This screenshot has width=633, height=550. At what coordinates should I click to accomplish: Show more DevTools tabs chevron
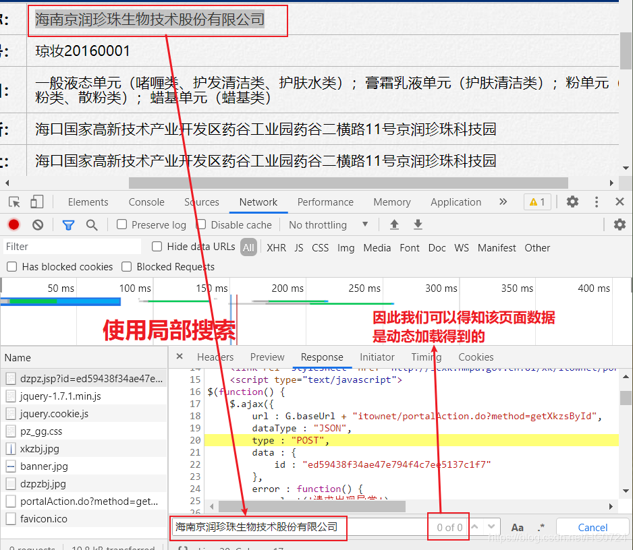pos(503,202)
